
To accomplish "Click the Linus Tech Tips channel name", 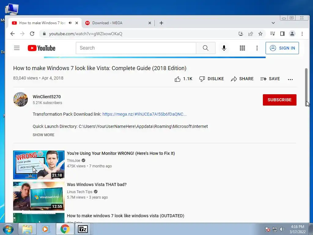I will tap(79, 192).
